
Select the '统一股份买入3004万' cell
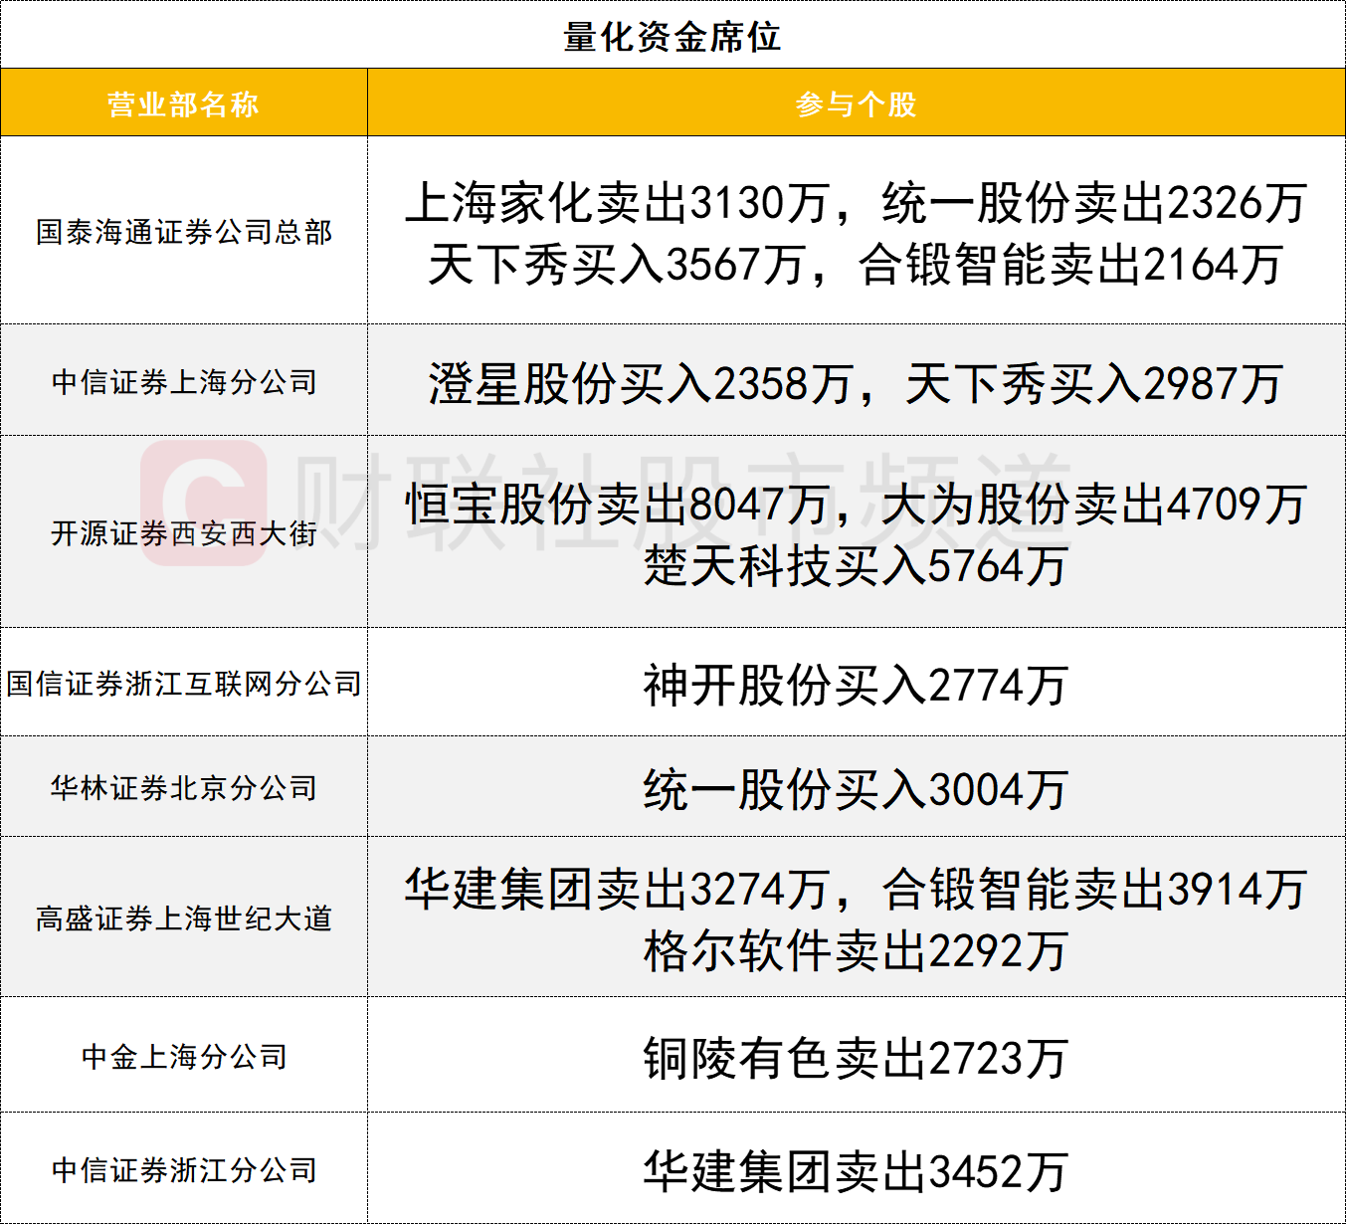(857, 790)
